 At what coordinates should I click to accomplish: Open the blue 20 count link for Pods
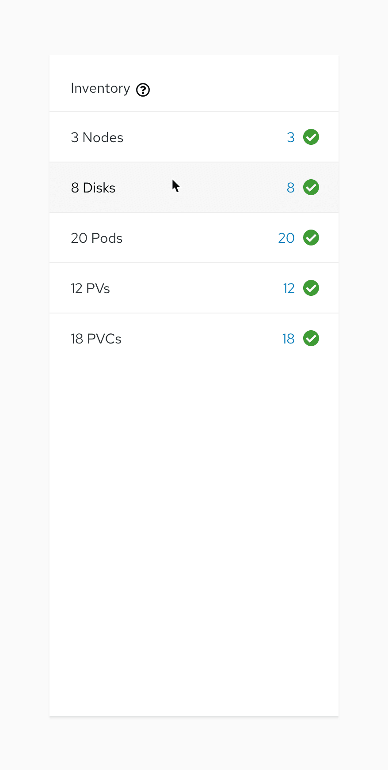[286, 238]
